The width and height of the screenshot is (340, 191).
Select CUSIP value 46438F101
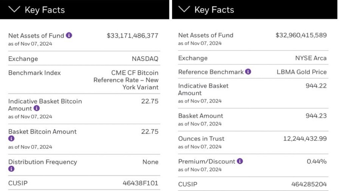click(140, 183)
